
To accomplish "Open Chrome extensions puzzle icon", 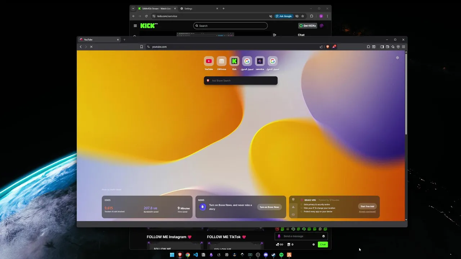I will click(312, 16).
